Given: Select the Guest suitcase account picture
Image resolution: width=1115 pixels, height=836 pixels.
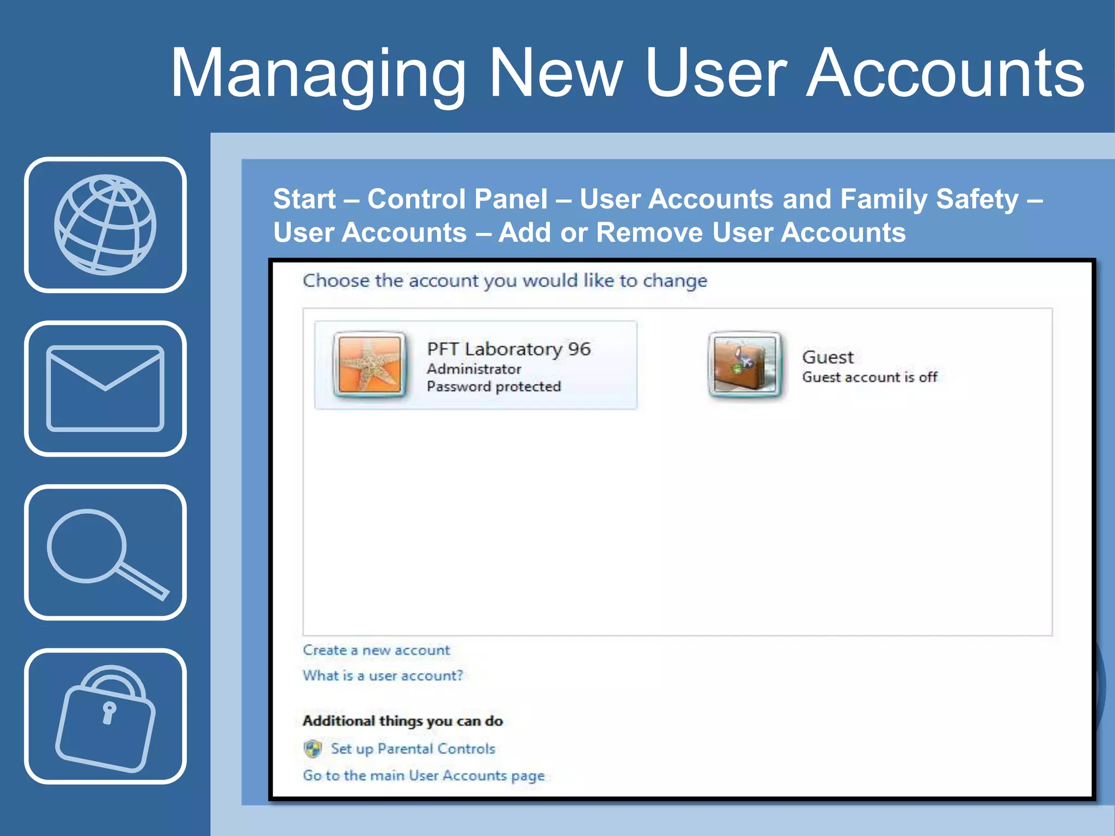Looking at the screenshot, I should (x=744, y=364).
